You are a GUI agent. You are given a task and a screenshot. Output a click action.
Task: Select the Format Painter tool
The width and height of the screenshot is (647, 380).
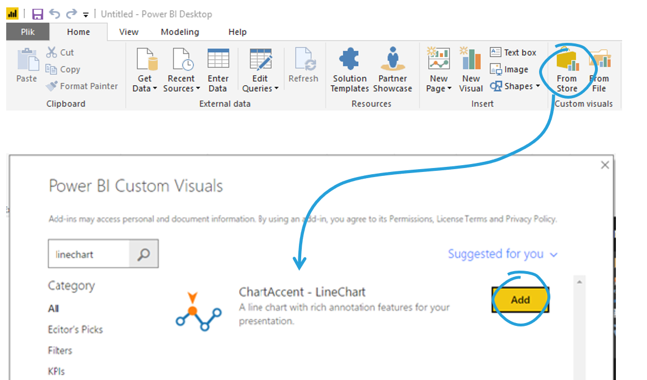82,86
